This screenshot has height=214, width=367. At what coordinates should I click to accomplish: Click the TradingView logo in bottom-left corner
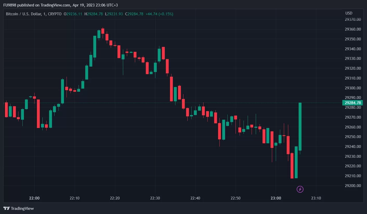[x=19, y=208]
